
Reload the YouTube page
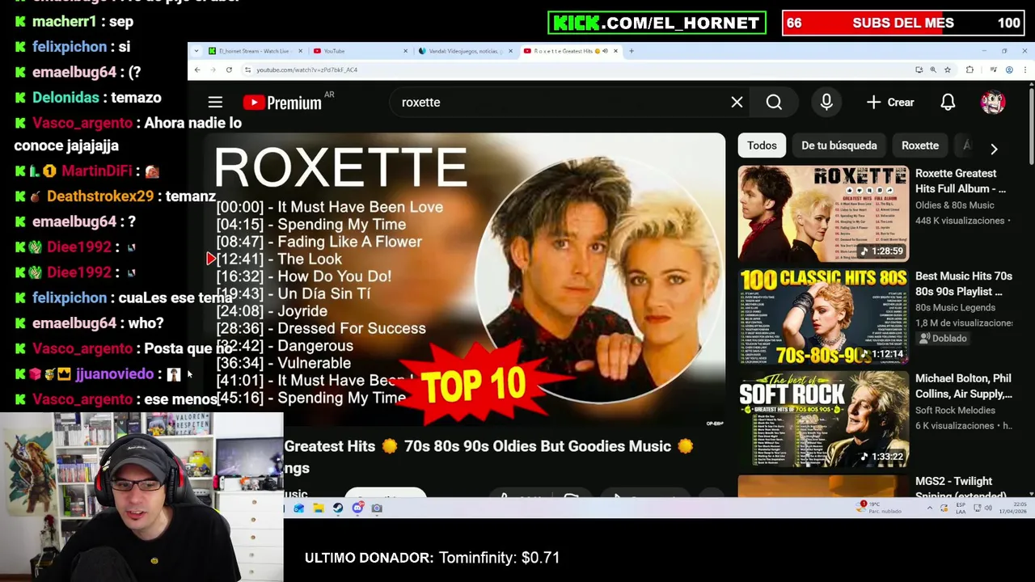point(229,70)
